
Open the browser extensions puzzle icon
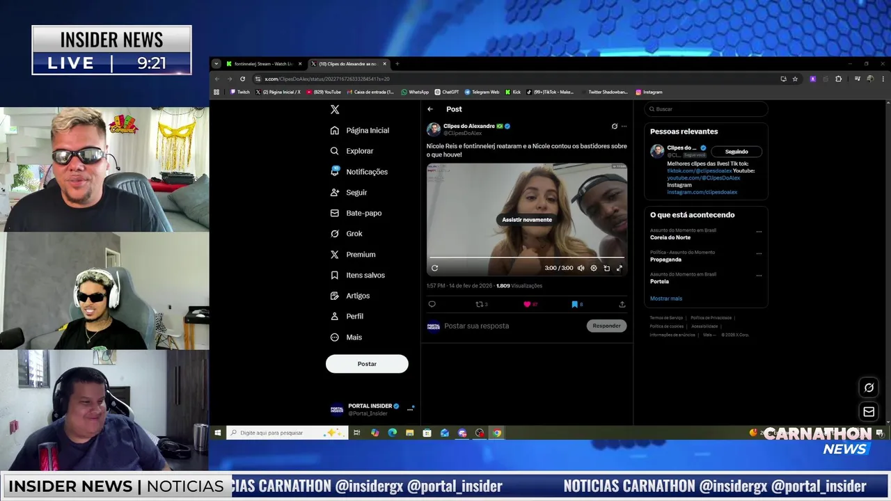838,79
